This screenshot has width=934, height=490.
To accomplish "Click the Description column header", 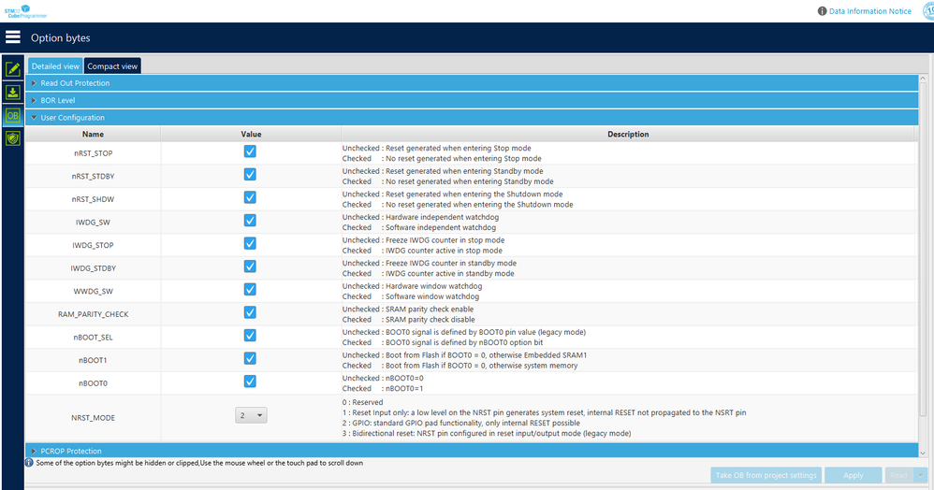I will click(x=628, y=134).
